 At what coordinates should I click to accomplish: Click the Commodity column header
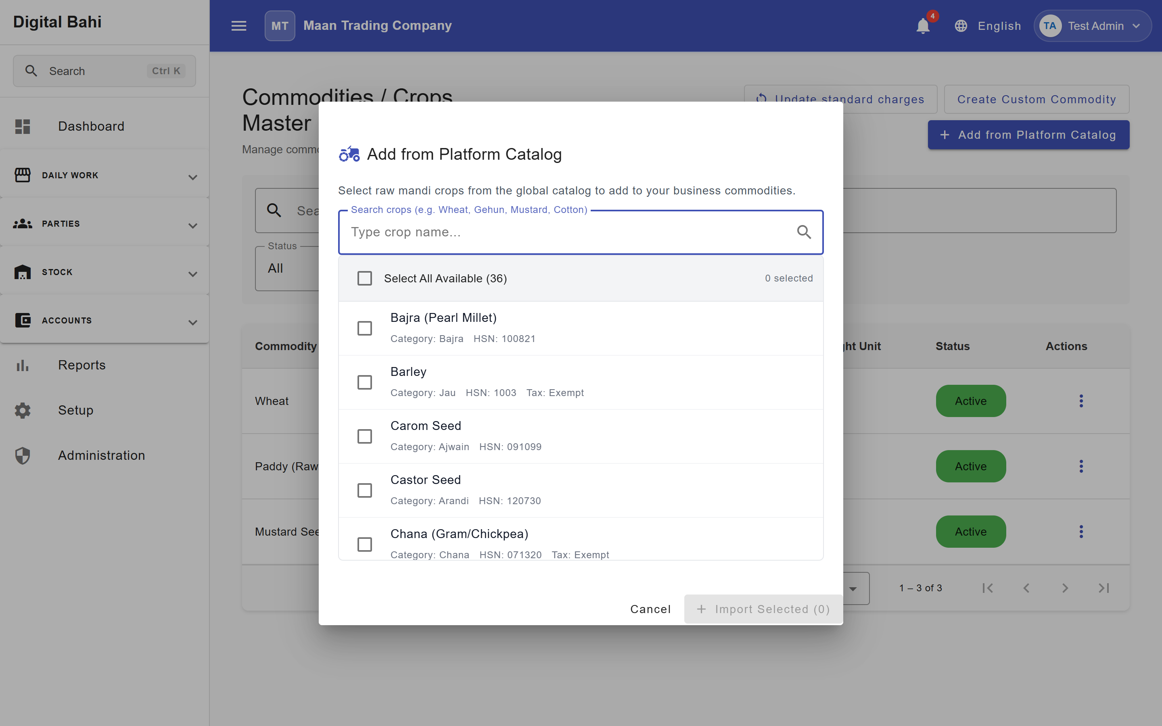(286, 346)
